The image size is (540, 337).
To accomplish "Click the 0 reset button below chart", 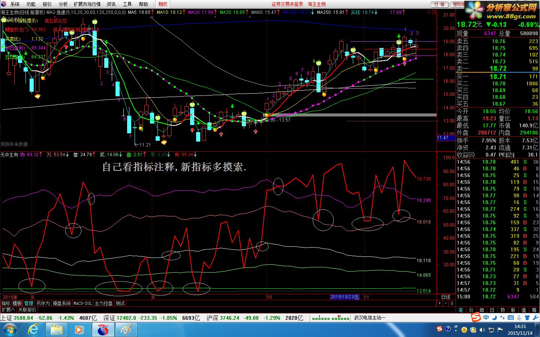I will click(452, 303).
